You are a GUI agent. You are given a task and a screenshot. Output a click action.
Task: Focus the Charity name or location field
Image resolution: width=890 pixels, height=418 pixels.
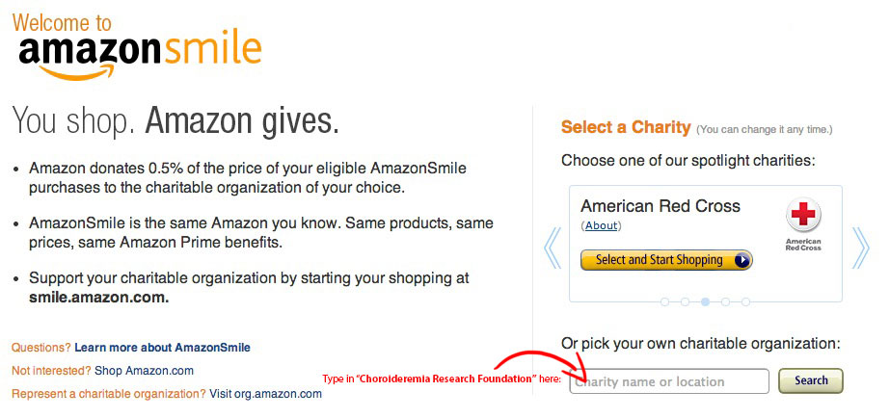[x=669, y=381]
